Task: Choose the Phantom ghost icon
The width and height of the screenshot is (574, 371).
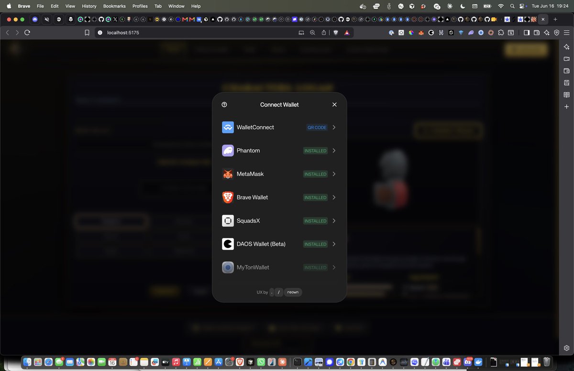Action: (x=228, y=151)
